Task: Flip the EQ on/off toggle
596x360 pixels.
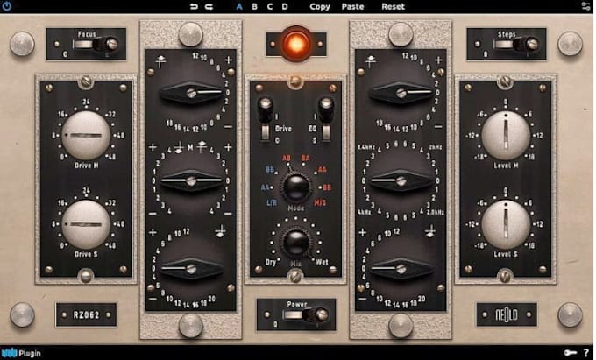Action: 326,120
